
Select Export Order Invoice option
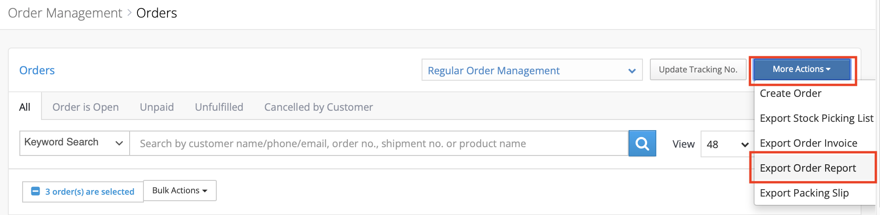click(809, 143)
